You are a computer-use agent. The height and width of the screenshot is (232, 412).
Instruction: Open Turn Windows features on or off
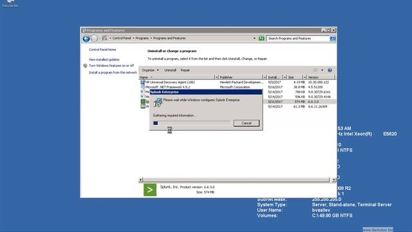tap(111, 66)
